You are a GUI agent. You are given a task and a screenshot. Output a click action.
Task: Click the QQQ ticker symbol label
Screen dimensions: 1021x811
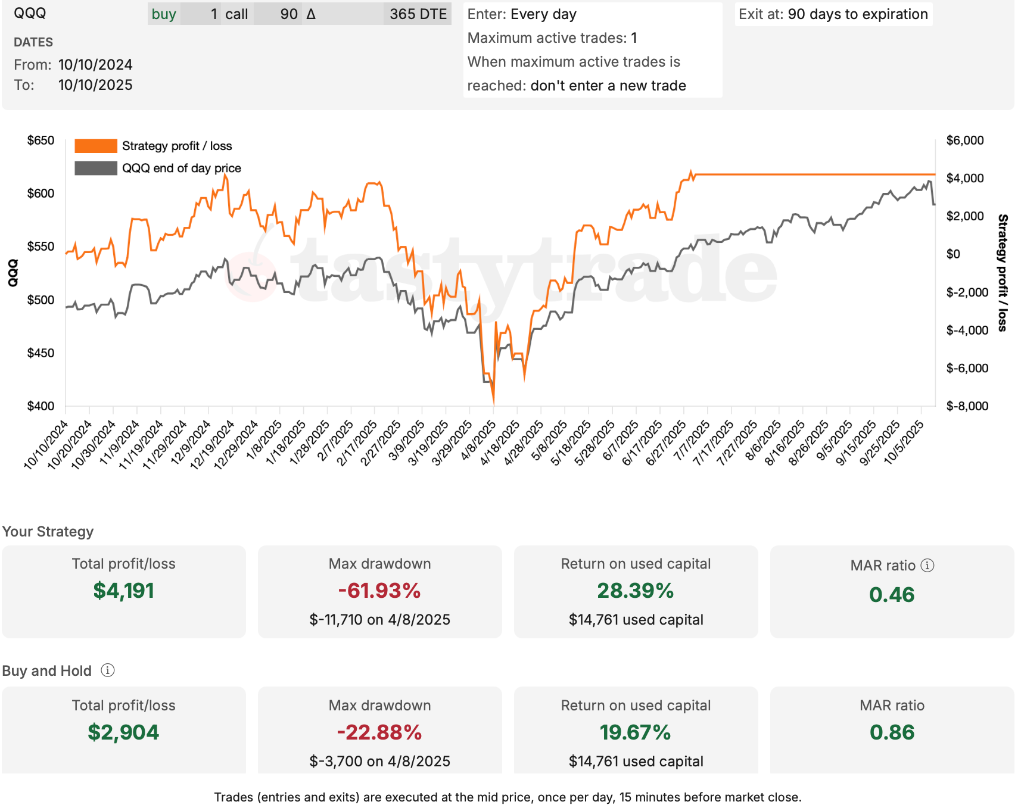(30, 13)
